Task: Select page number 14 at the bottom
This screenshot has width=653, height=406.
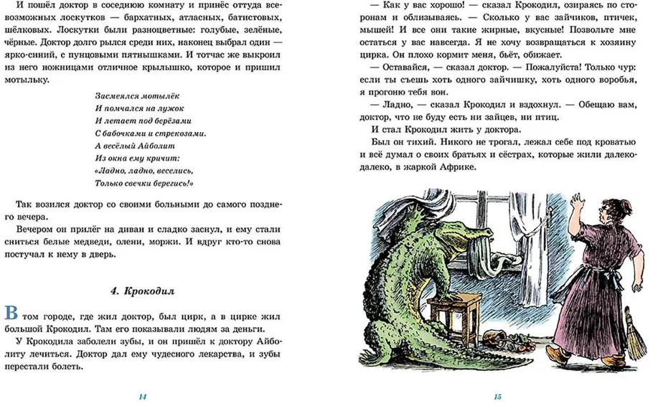Action: point(142,397)
